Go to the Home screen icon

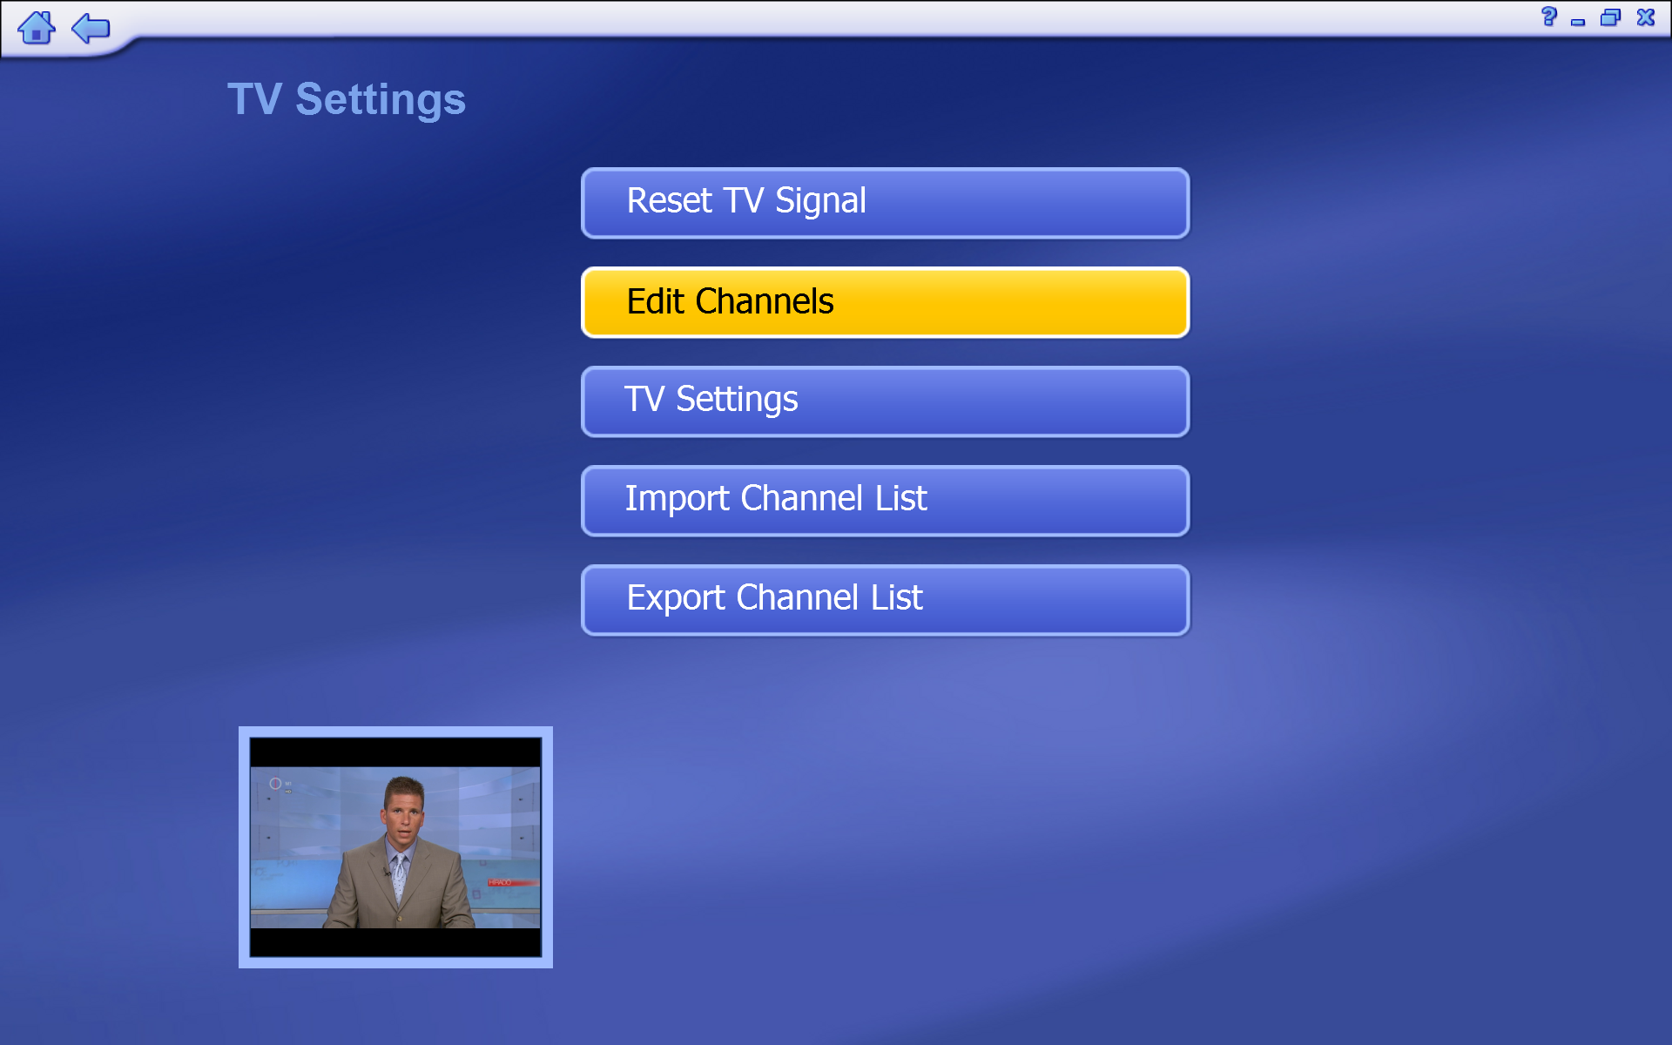click(x=36, y=28)
